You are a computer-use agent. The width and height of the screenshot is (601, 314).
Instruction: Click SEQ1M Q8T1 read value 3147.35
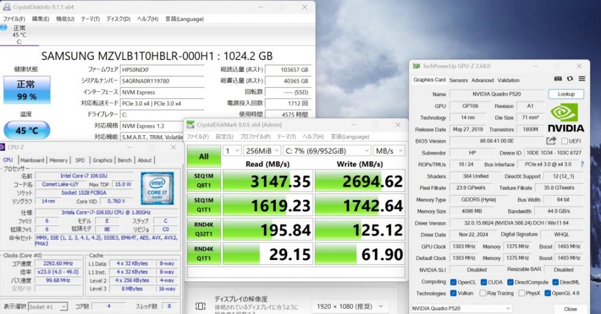[x=267, y=181]
